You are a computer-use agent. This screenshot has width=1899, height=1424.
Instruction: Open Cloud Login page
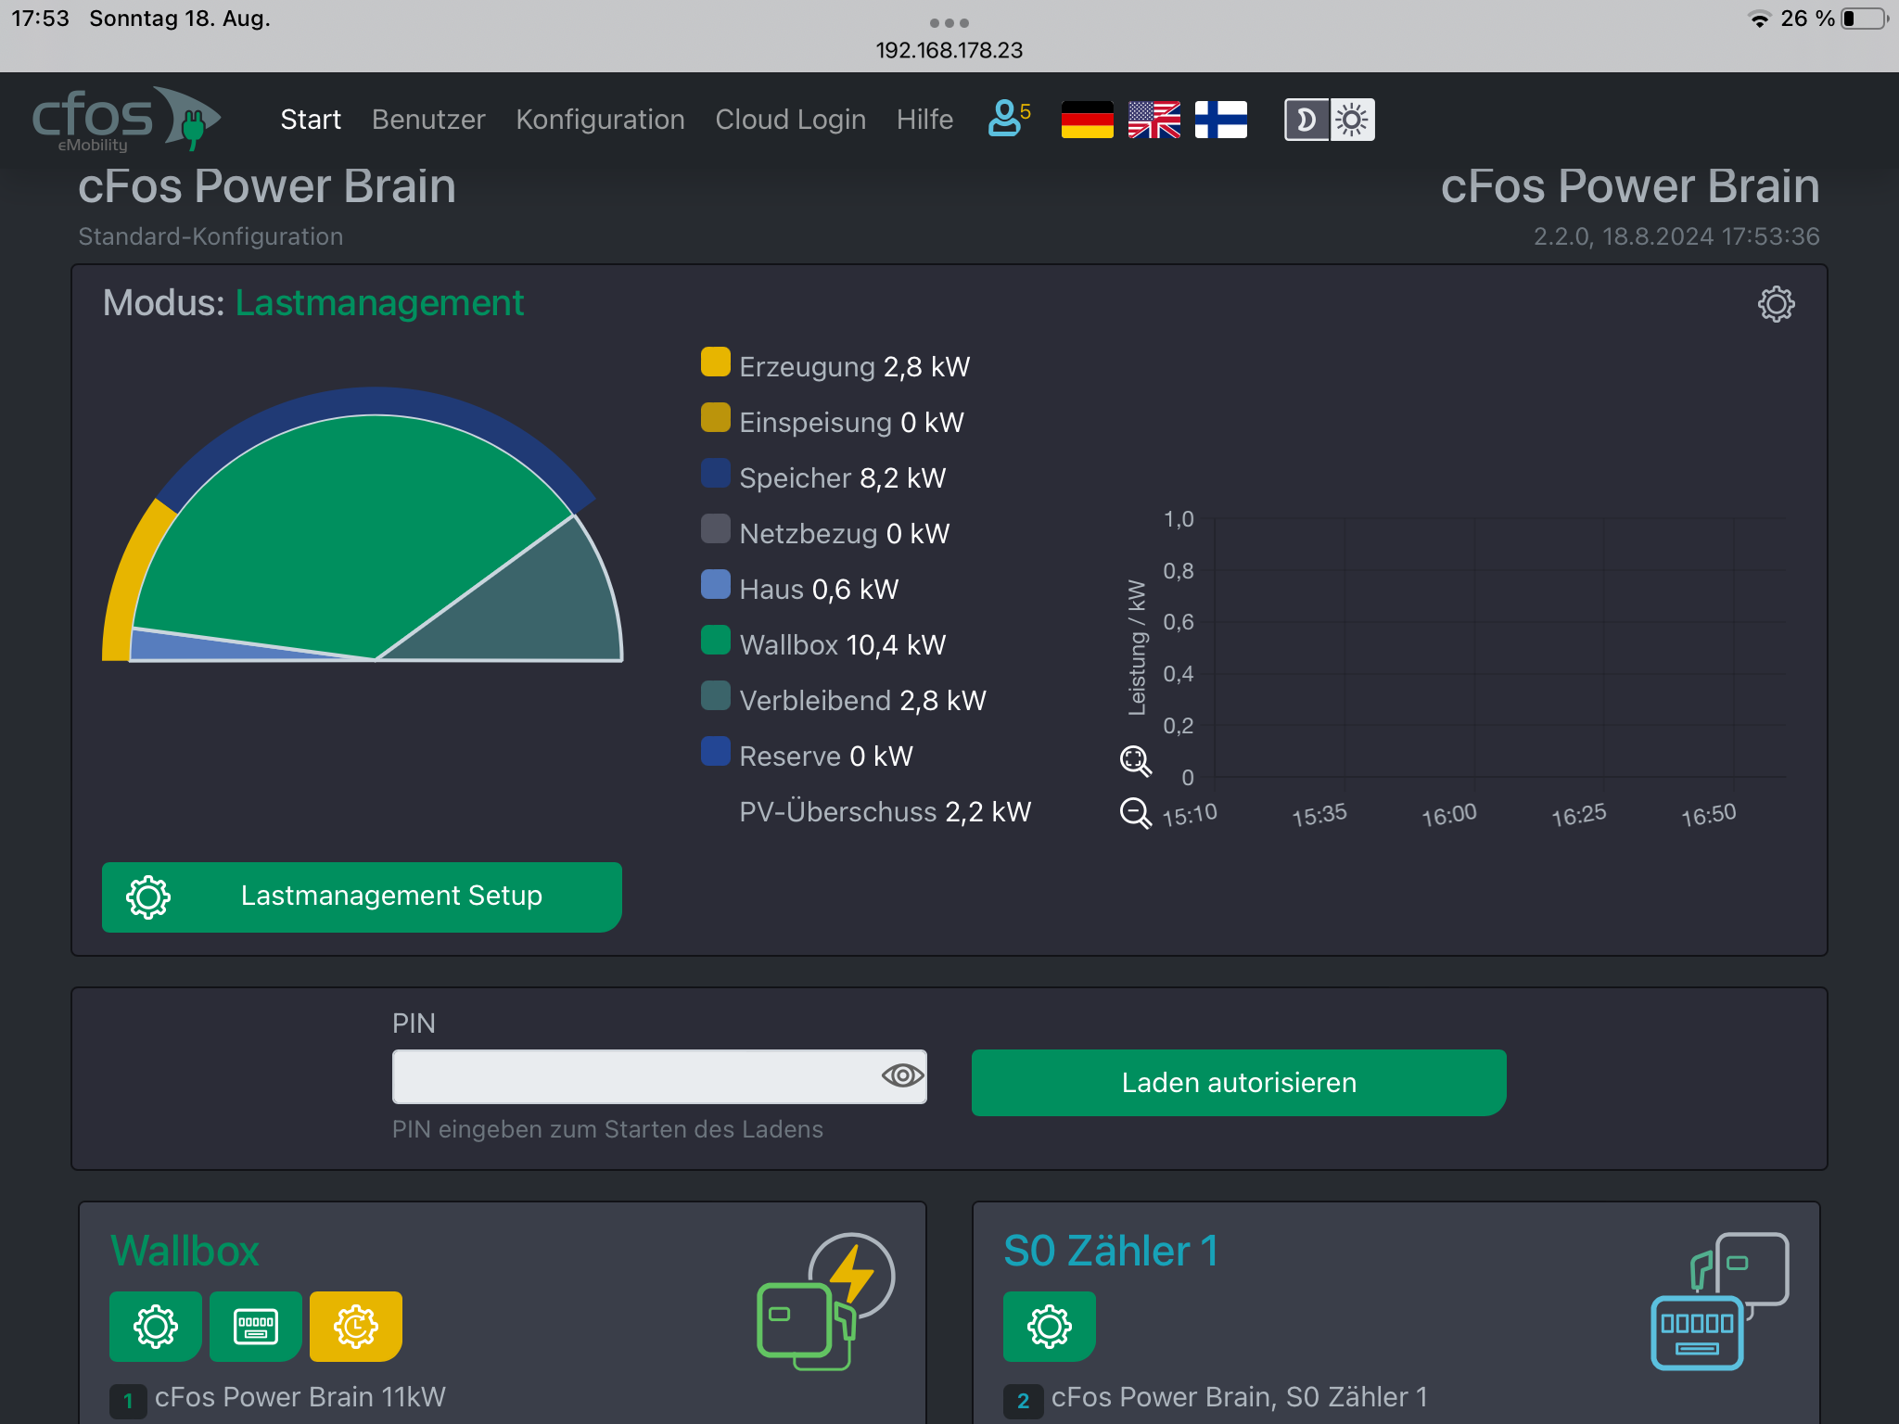790,120
